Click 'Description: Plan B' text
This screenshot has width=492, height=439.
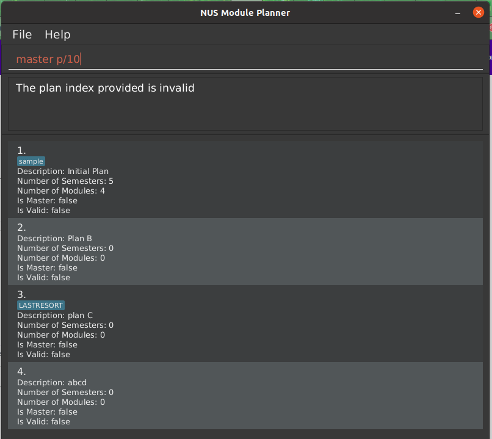[x=54, y=239]
